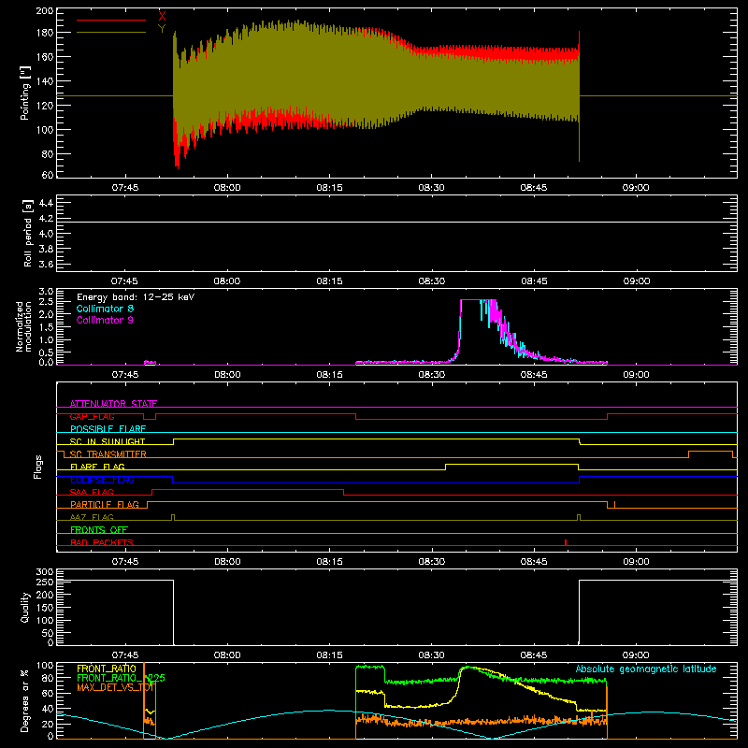Select the orange MAX_DET_VS_TOT legend entry
Viewport: 748px width, 748px height.
pyautogui.click(x=115, y=687)
